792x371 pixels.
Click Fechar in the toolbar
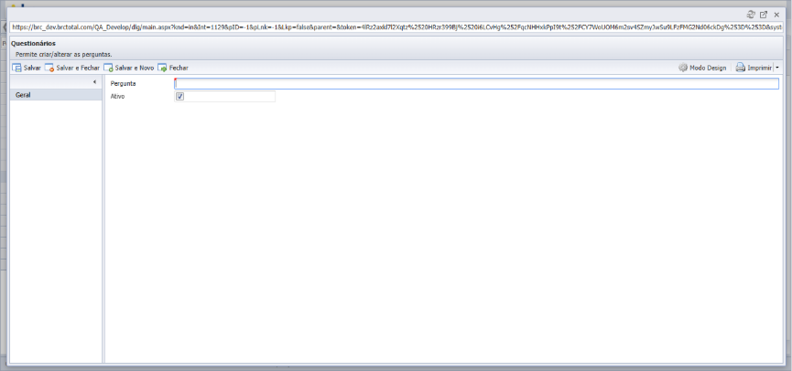pyautogui.click(x=173, y=68)
